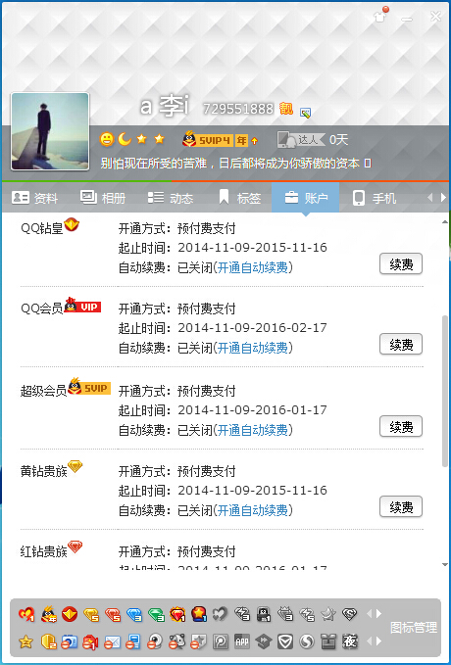Click the crescent moon level icon
Screen dimensions: 451x665
(x=125, y=139)
